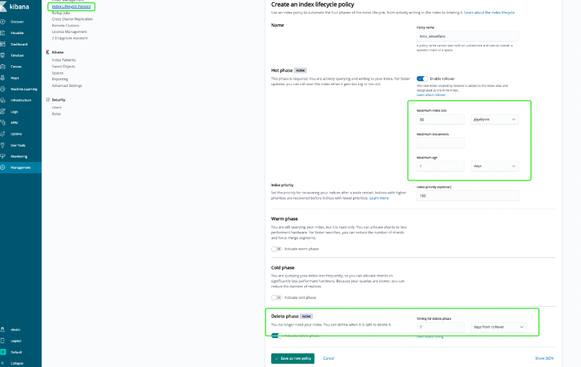The width and height of the screenshot is (581, 367).
Task: Click the Machine Learning icon
Action: pyautogui.click(x=3, y=89)
